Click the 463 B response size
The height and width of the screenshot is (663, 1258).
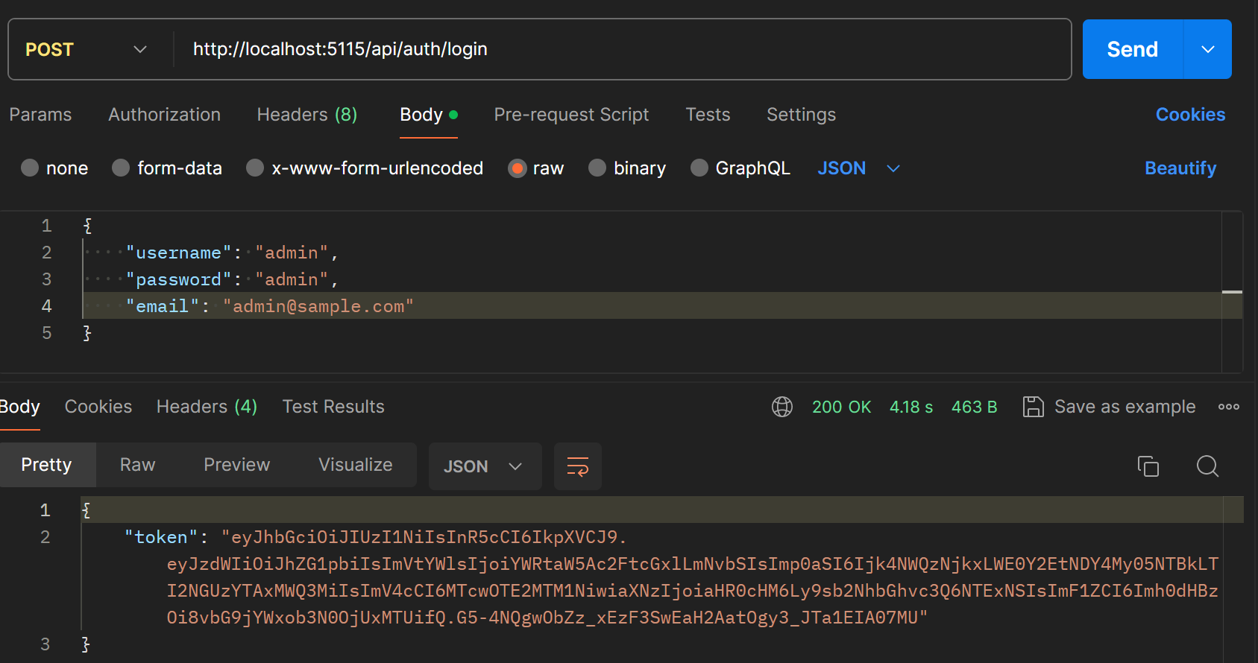975,407
